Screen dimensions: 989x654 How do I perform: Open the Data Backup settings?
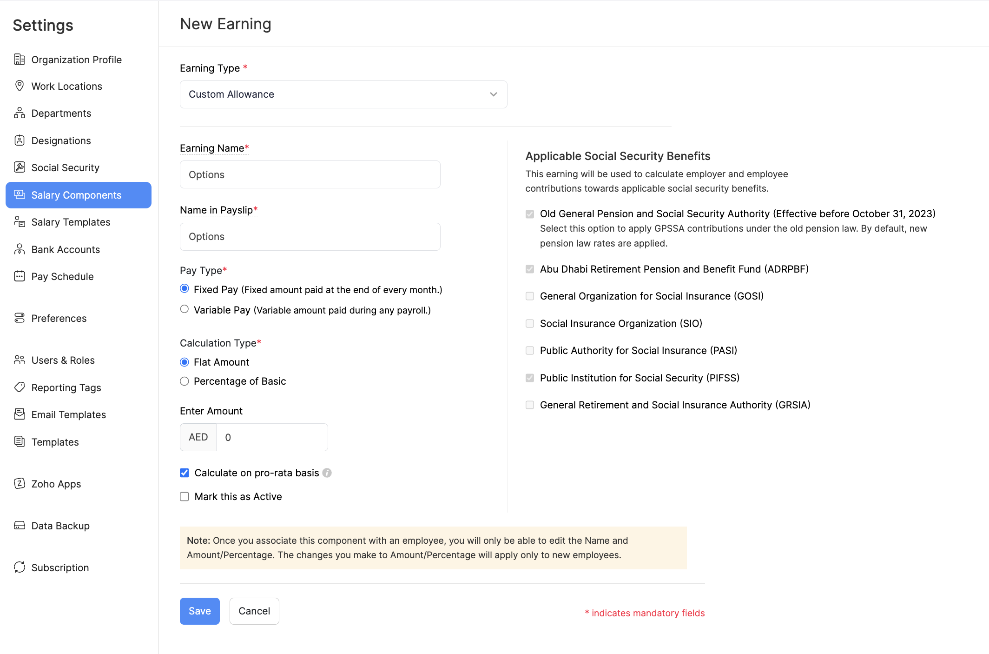(60, 526)
